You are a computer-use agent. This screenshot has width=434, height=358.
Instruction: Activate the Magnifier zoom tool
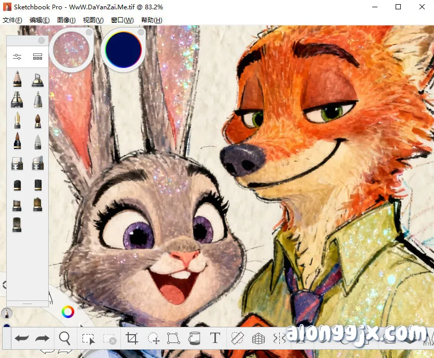[x=65, y=338]
